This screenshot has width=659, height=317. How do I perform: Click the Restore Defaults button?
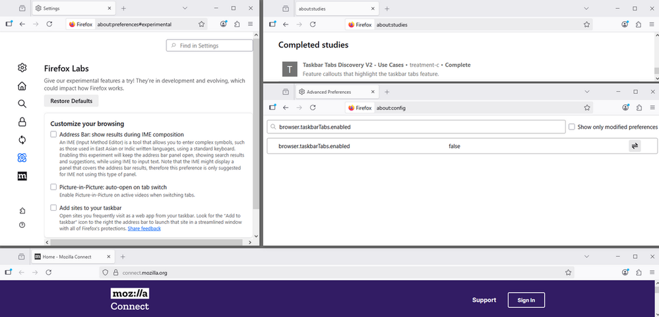pyautogui.click(x=72, y=101)
